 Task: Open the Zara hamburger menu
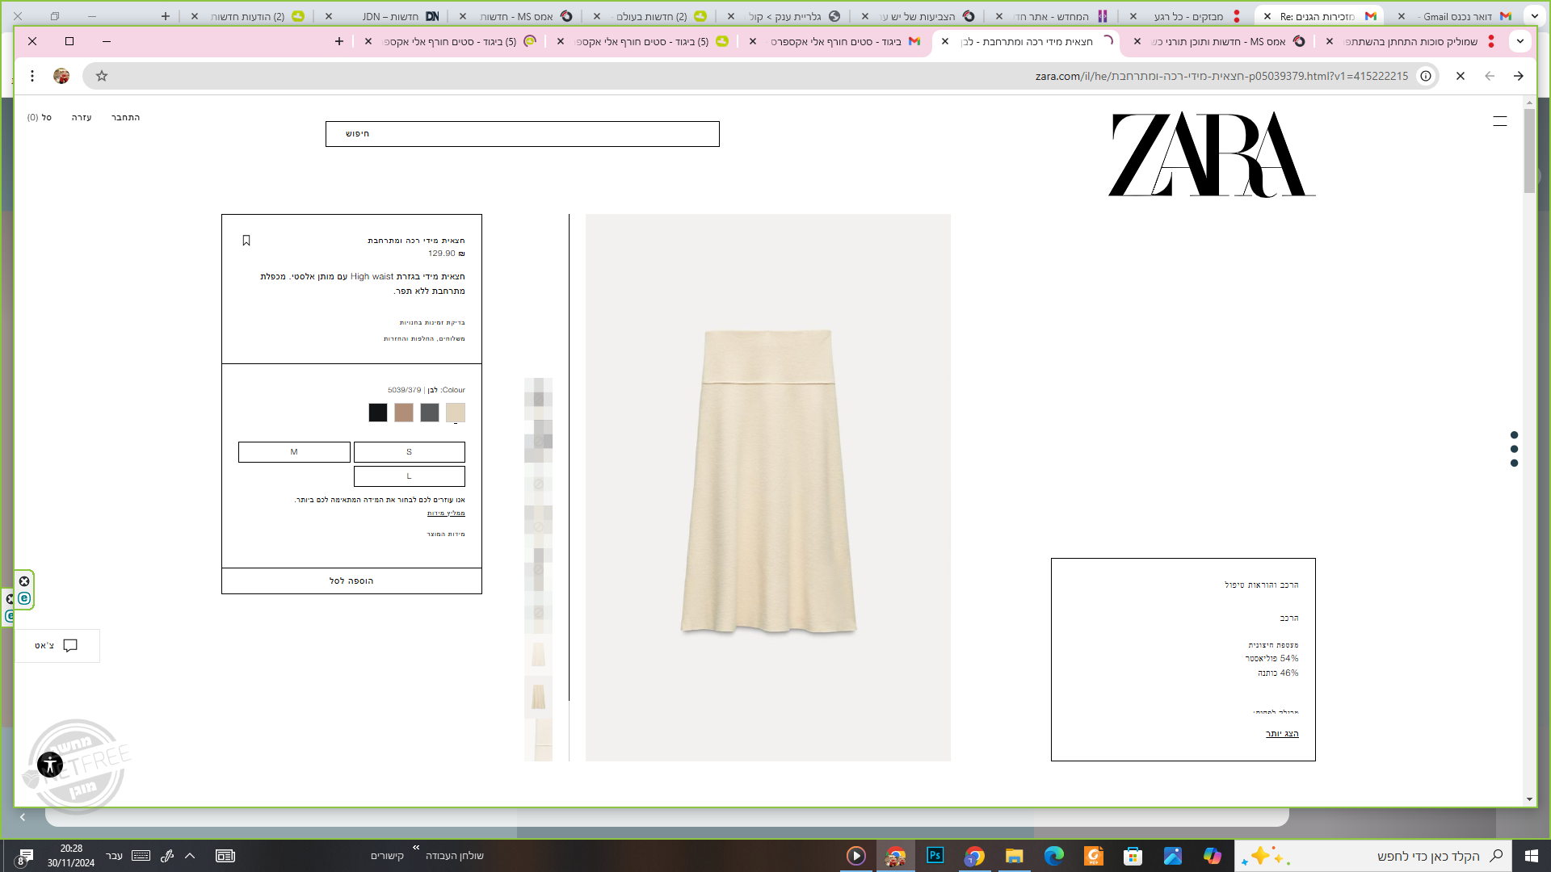1500,121
